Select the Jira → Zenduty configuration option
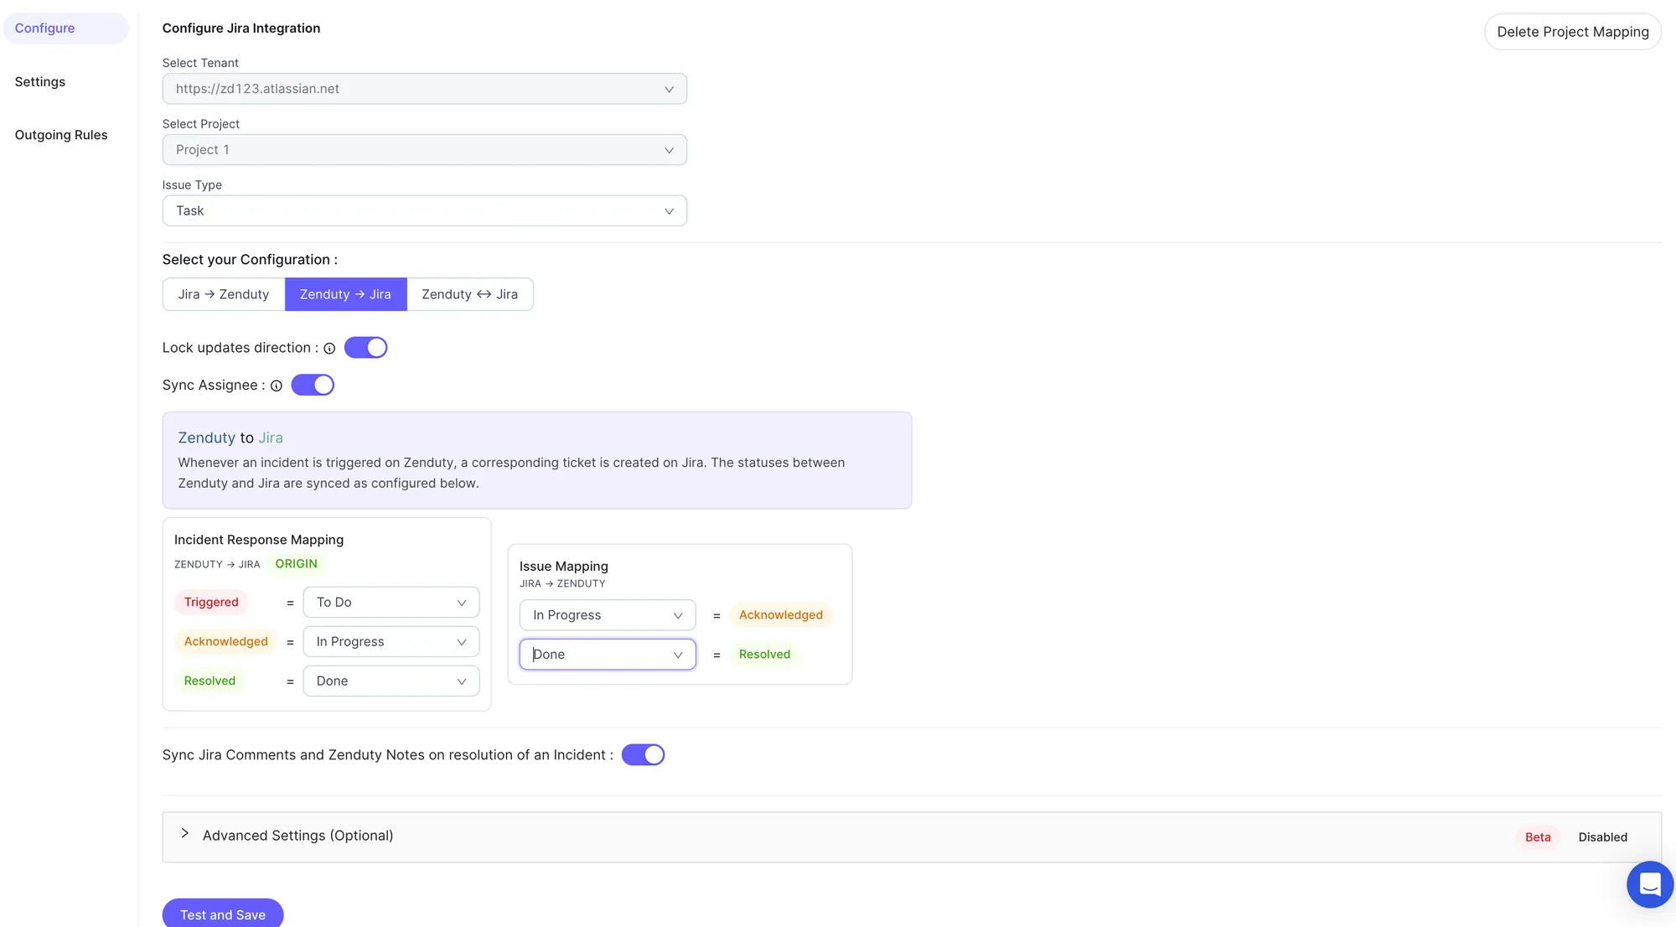Viewport: 1676px width, 927px height. click(x=224, y=295)
